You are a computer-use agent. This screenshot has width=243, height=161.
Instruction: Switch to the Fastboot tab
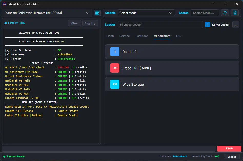pyautogui.click(x=141, y=36)
